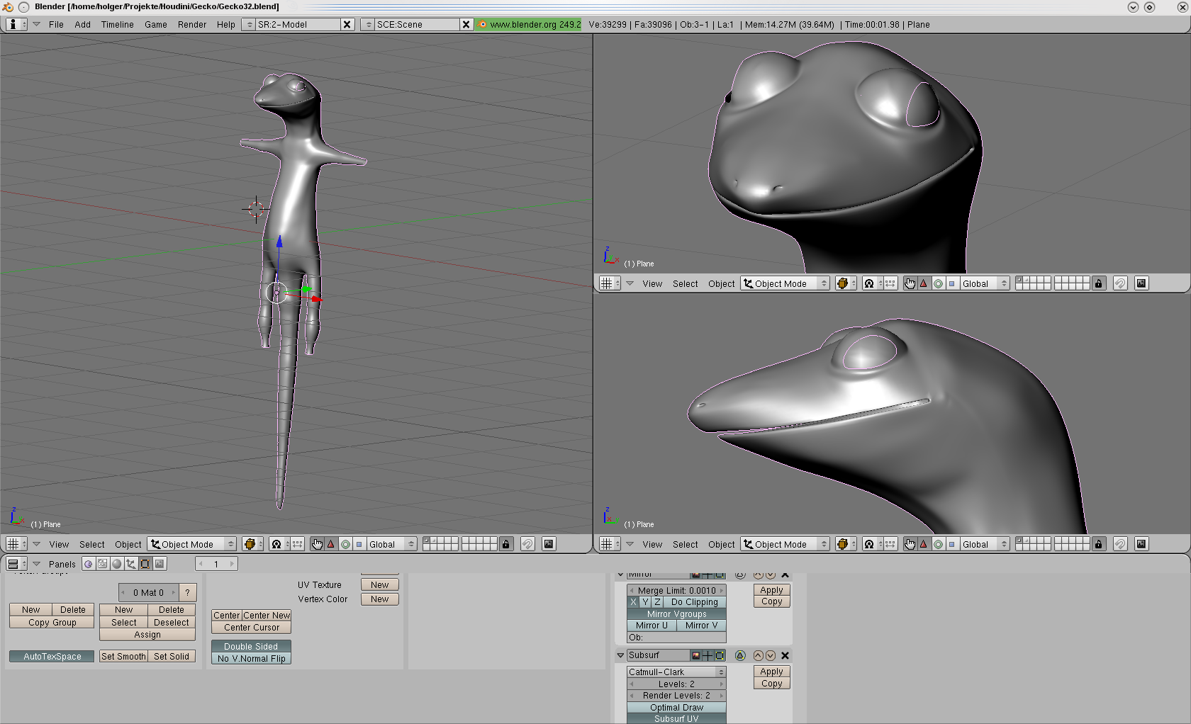Click Center Cursor button
The image size is (1191, 724).
point(251,628)
